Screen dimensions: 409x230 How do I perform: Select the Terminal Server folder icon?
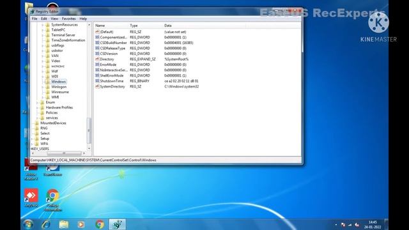[48, 35]
